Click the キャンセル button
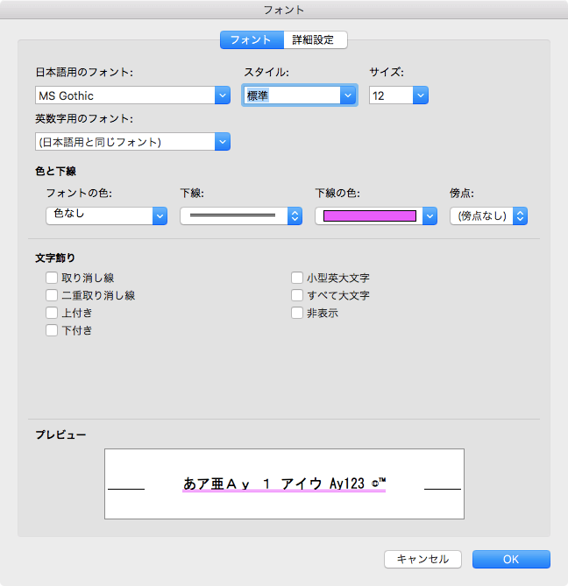Viewport: 568px width, 586px height. coord(422,559)
